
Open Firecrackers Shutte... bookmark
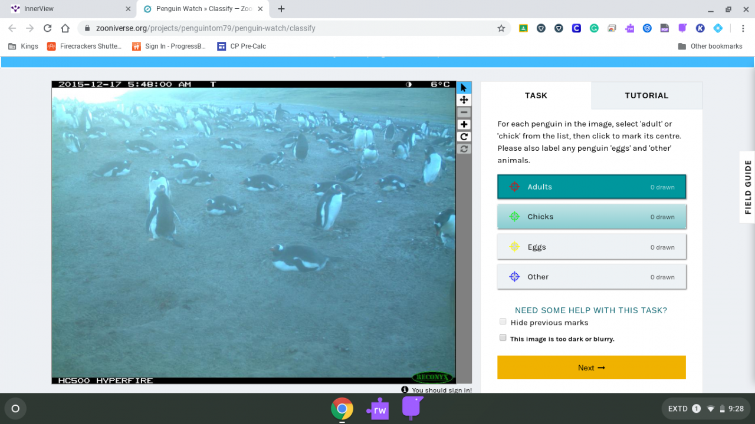[84, 46]
